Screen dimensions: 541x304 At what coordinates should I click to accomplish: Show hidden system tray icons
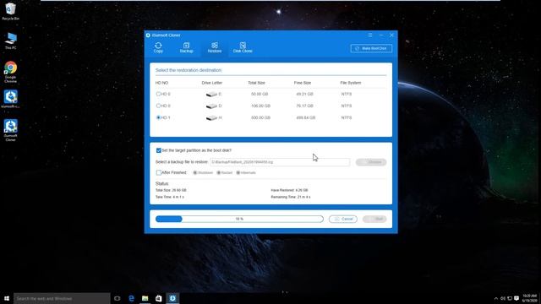[x=496, y=298]
